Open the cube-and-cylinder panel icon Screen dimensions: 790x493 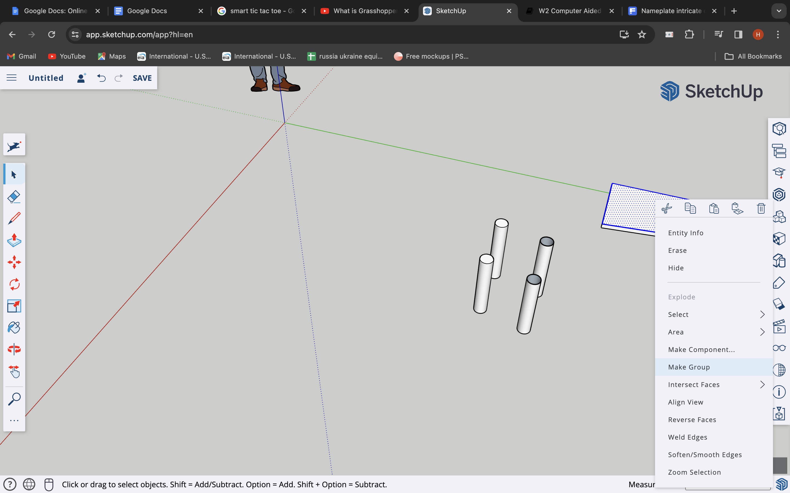click(779, 260)
